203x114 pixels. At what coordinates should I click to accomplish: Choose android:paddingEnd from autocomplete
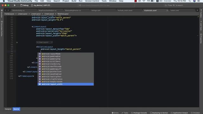(66, 56)
